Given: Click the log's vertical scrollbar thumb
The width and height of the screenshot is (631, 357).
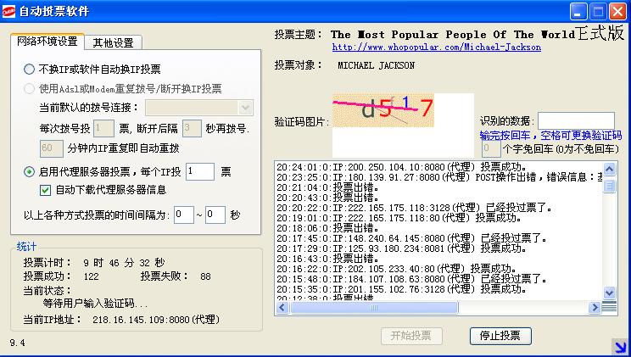Looking at the screenshot, I should 609,186.
